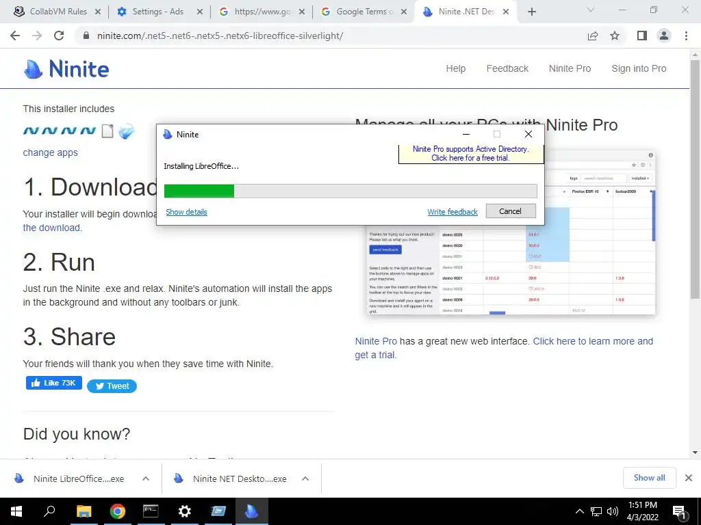Click the change apps link
Screen dimensions: 701x525
click(51, 152)
